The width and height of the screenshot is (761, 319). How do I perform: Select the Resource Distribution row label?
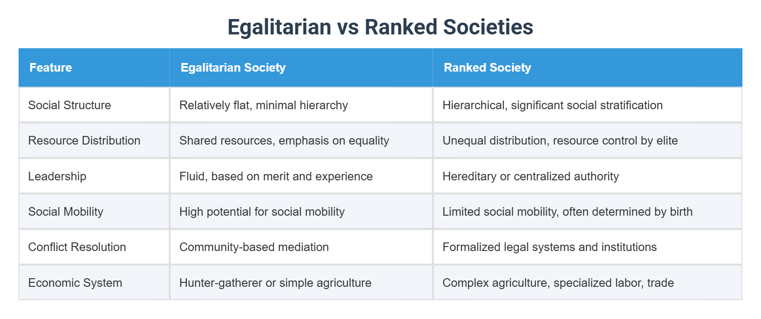point(84,140)
